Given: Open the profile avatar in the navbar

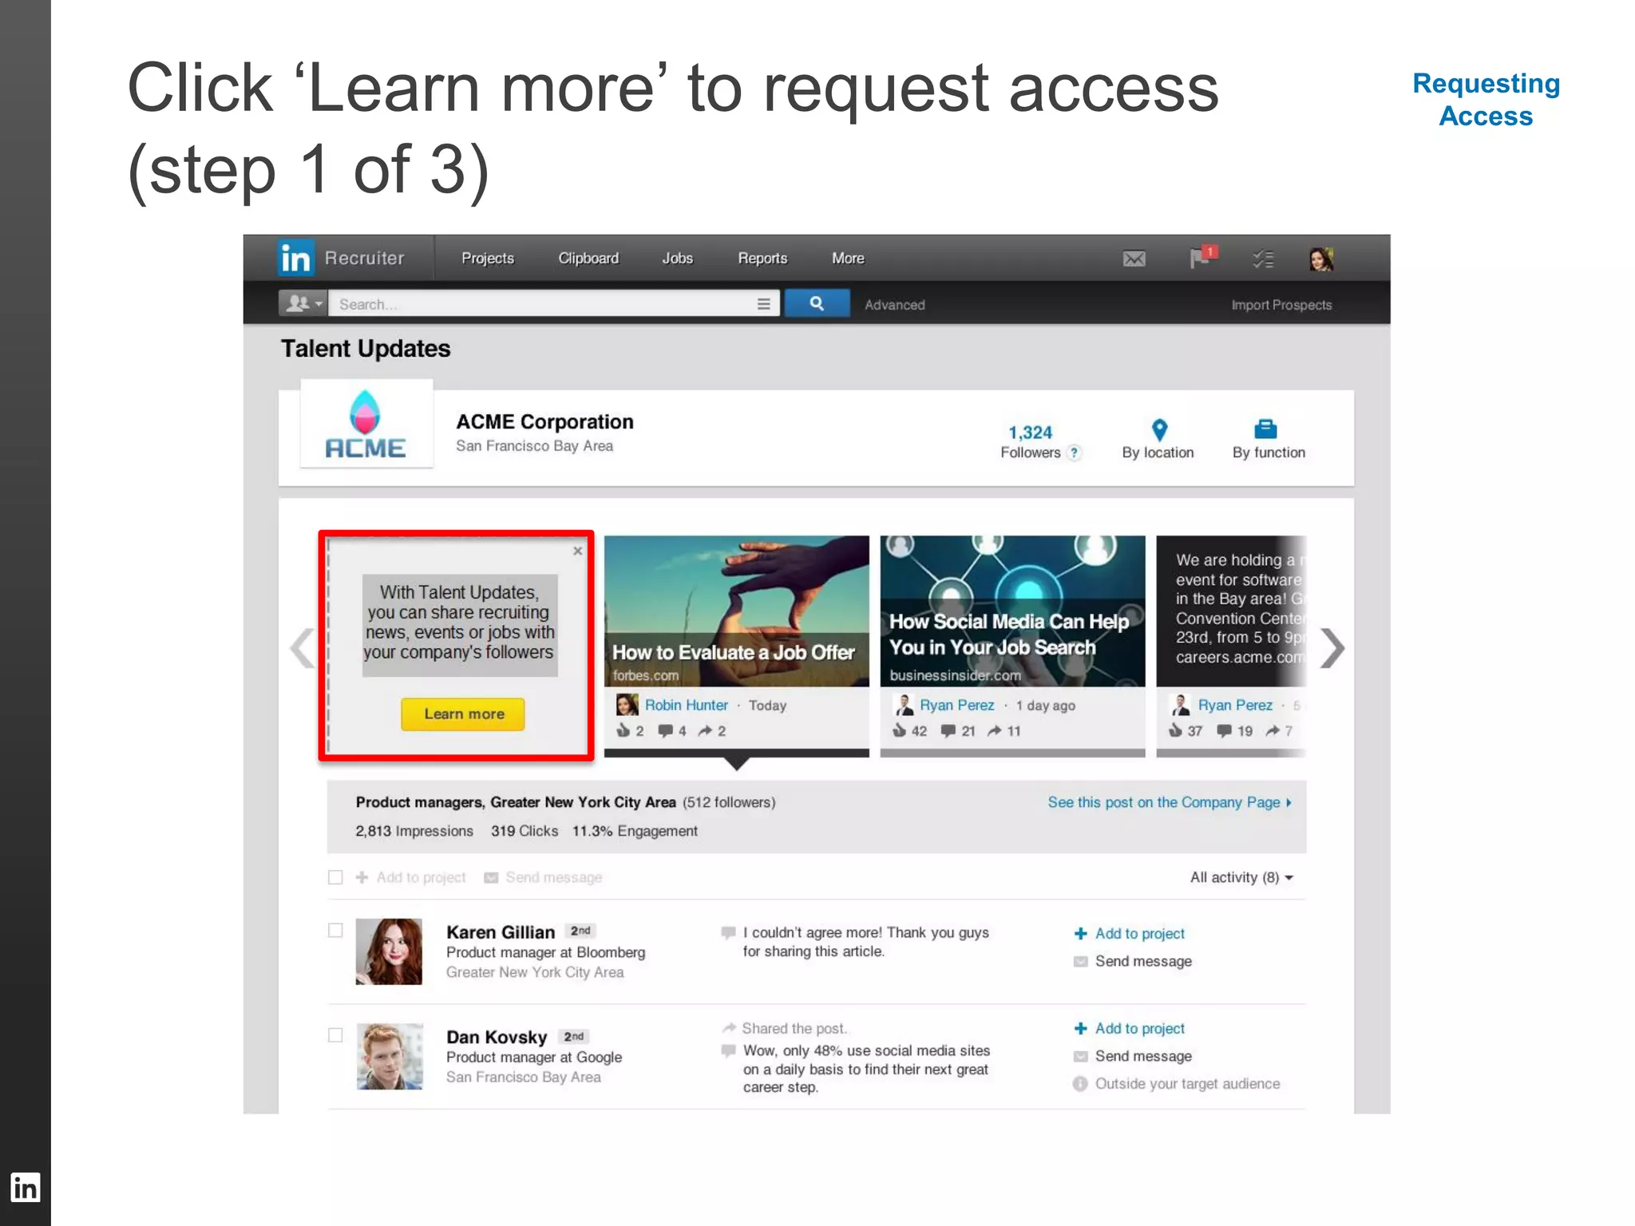Looking at the screenshot, I should point(1321,259).
